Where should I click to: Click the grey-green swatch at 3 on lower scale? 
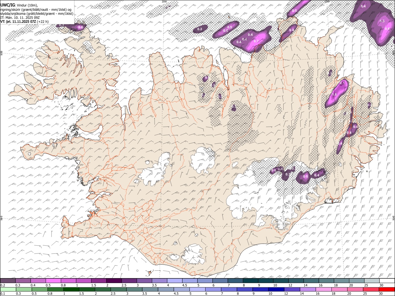134,290
